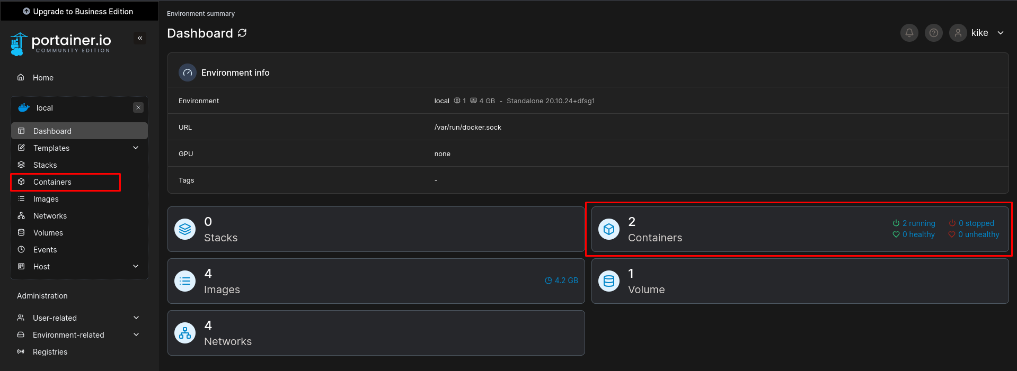Screen dimensions: 1017x371
Task: Click the notifications bell icon
Action: coord(909,33)
